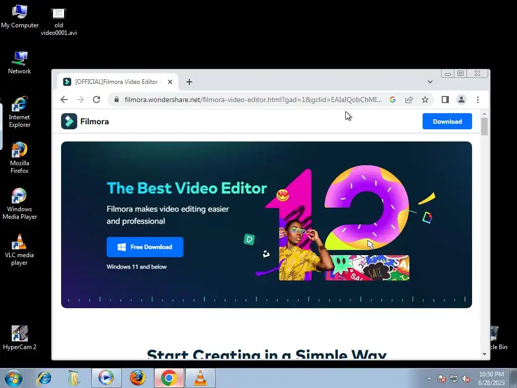517x388 pixels.
Task: Toggle the Chrome side panel
Action: tap(445, 100)
